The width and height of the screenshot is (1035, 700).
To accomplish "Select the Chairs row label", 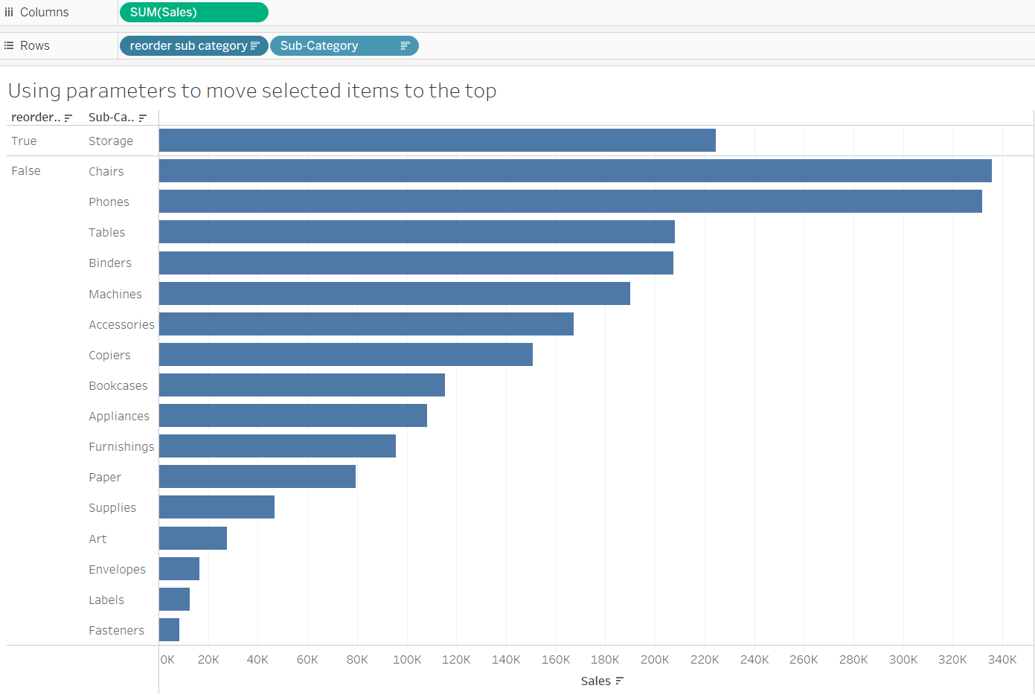I will pos(106,172).
